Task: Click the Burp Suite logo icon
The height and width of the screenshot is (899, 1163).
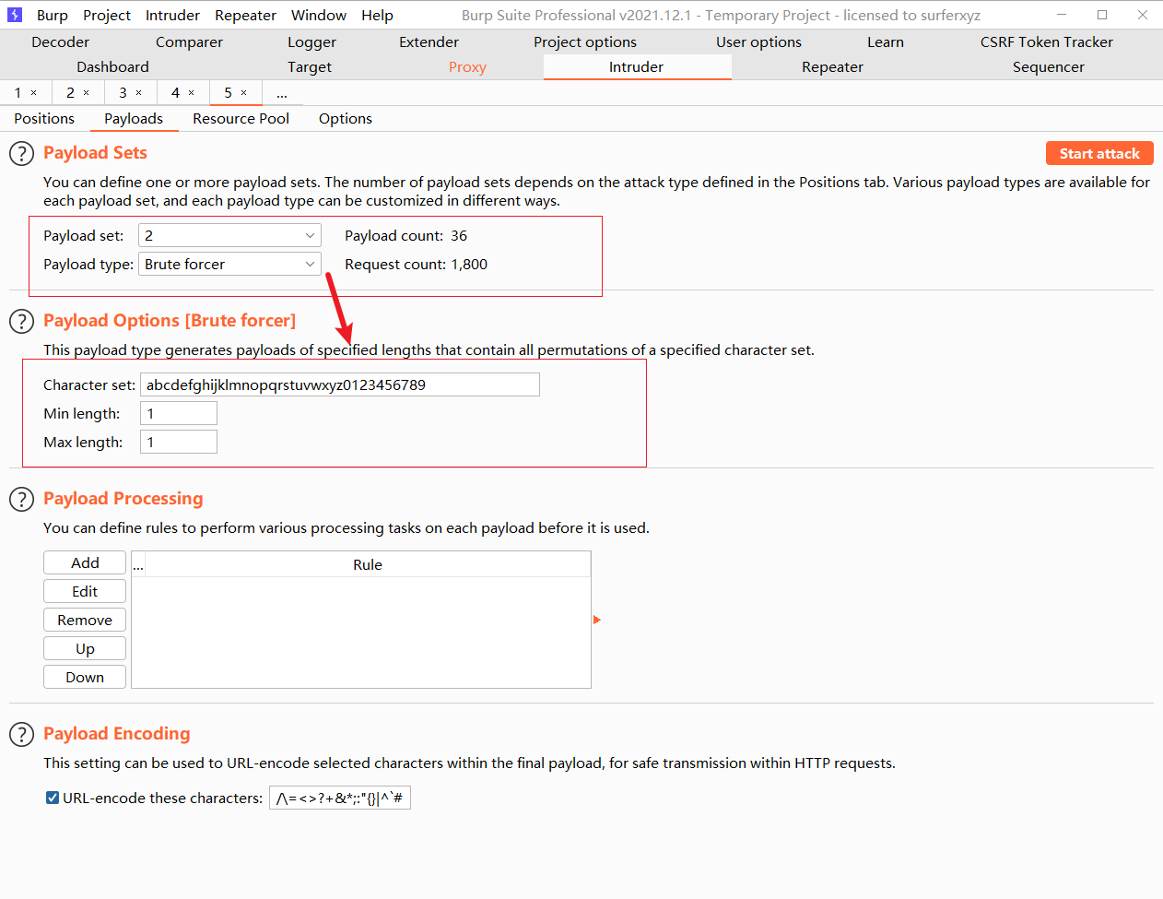Action: 15,15
